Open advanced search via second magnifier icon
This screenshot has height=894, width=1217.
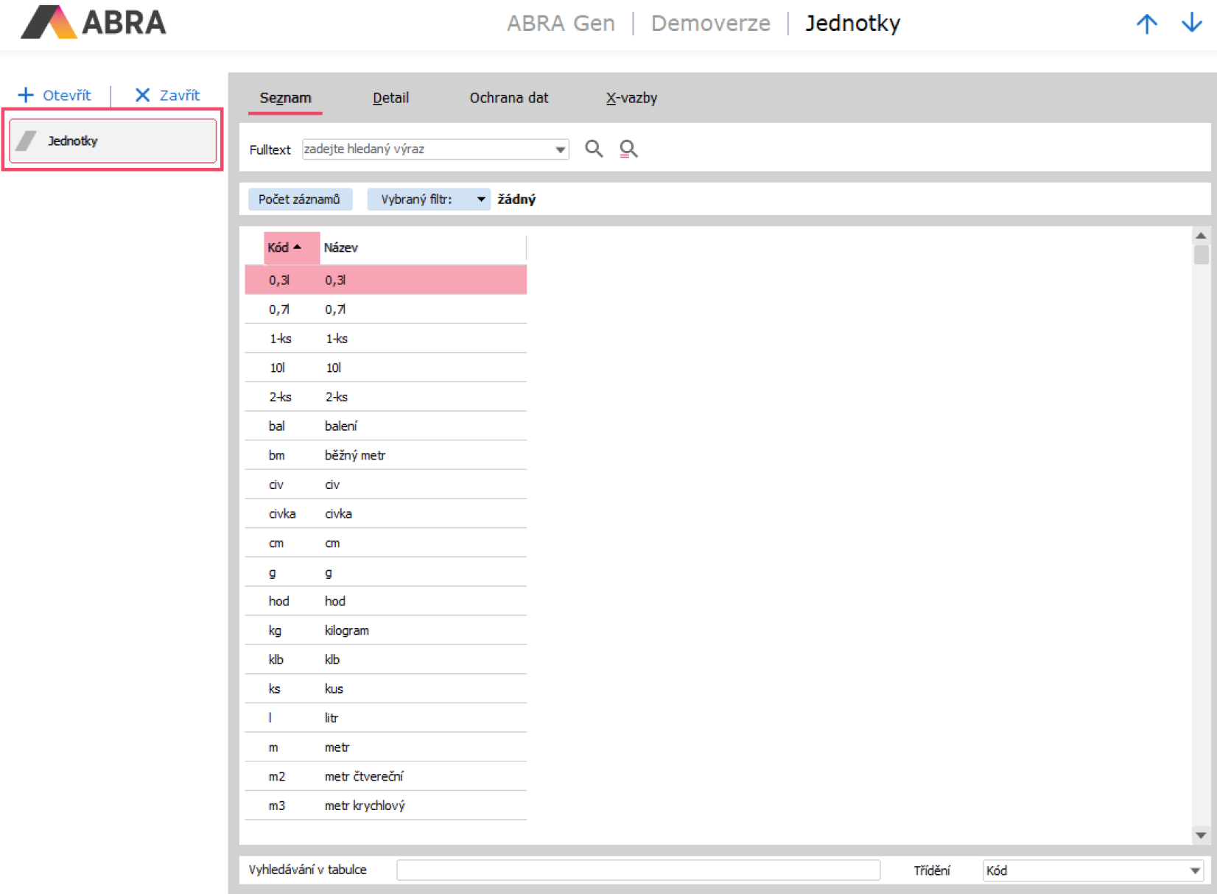click(x=628, y=149)
